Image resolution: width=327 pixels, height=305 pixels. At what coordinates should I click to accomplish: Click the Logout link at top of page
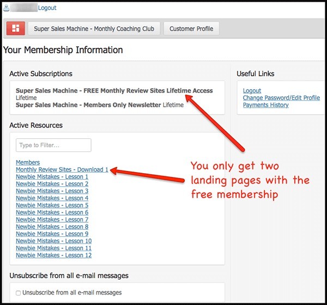(x=47, y=8)
